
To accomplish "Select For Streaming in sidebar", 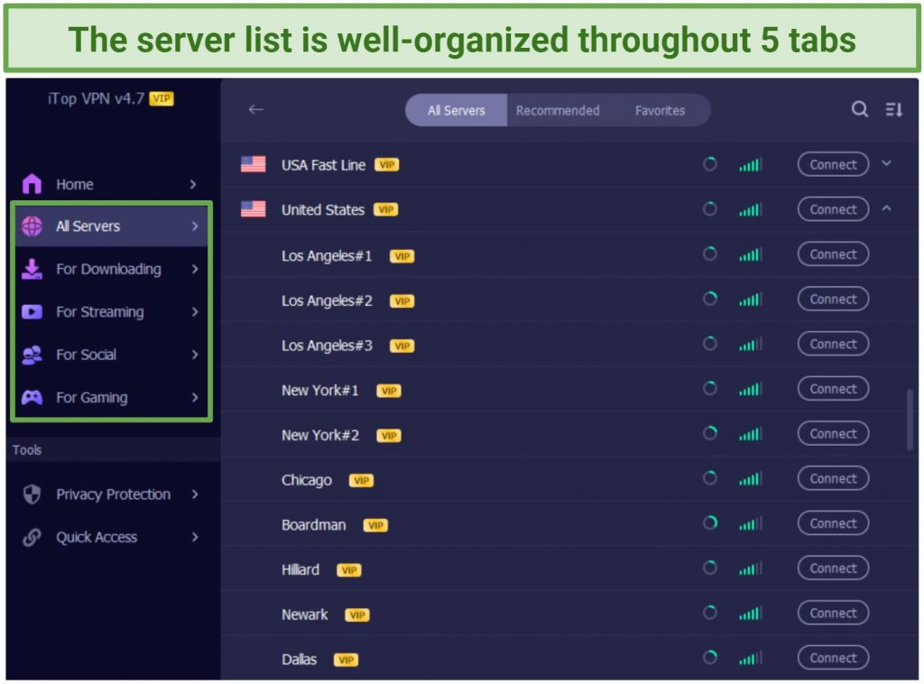I will (x=111, y=311).
